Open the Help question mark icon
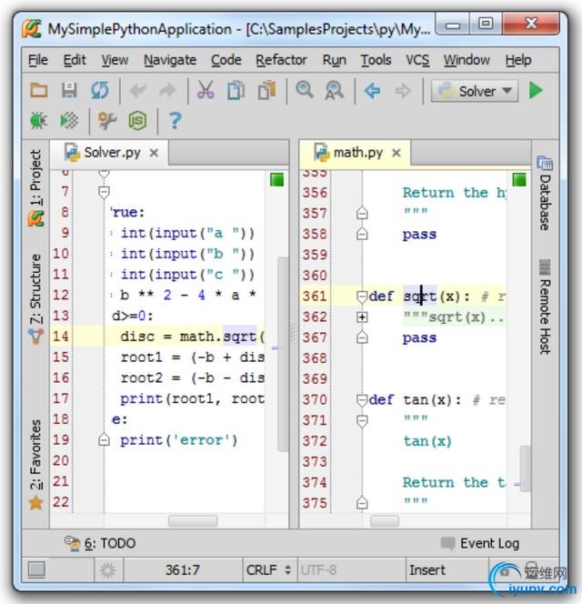 point(176,120)
